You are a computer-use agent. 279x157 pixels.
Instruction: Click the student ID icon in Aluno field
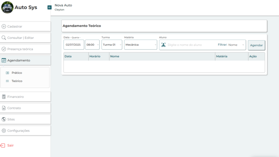click(x=163, y=45)
